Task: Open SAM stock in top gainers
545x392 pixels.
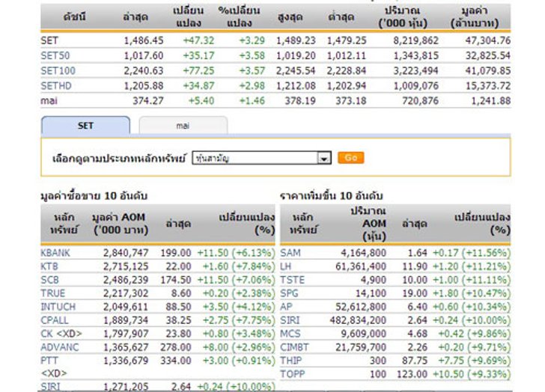Action: pyautogui.click(x=290, y=253)
